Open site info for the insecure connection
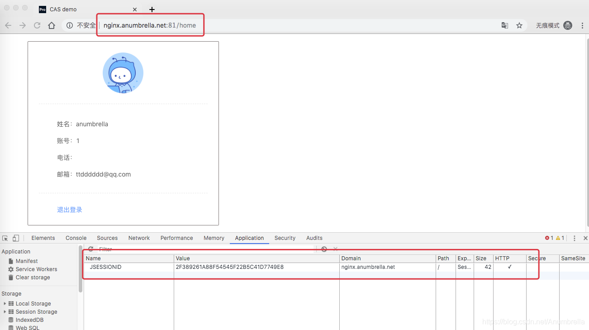Screen dimensions: 589x330 pos(70,25)
